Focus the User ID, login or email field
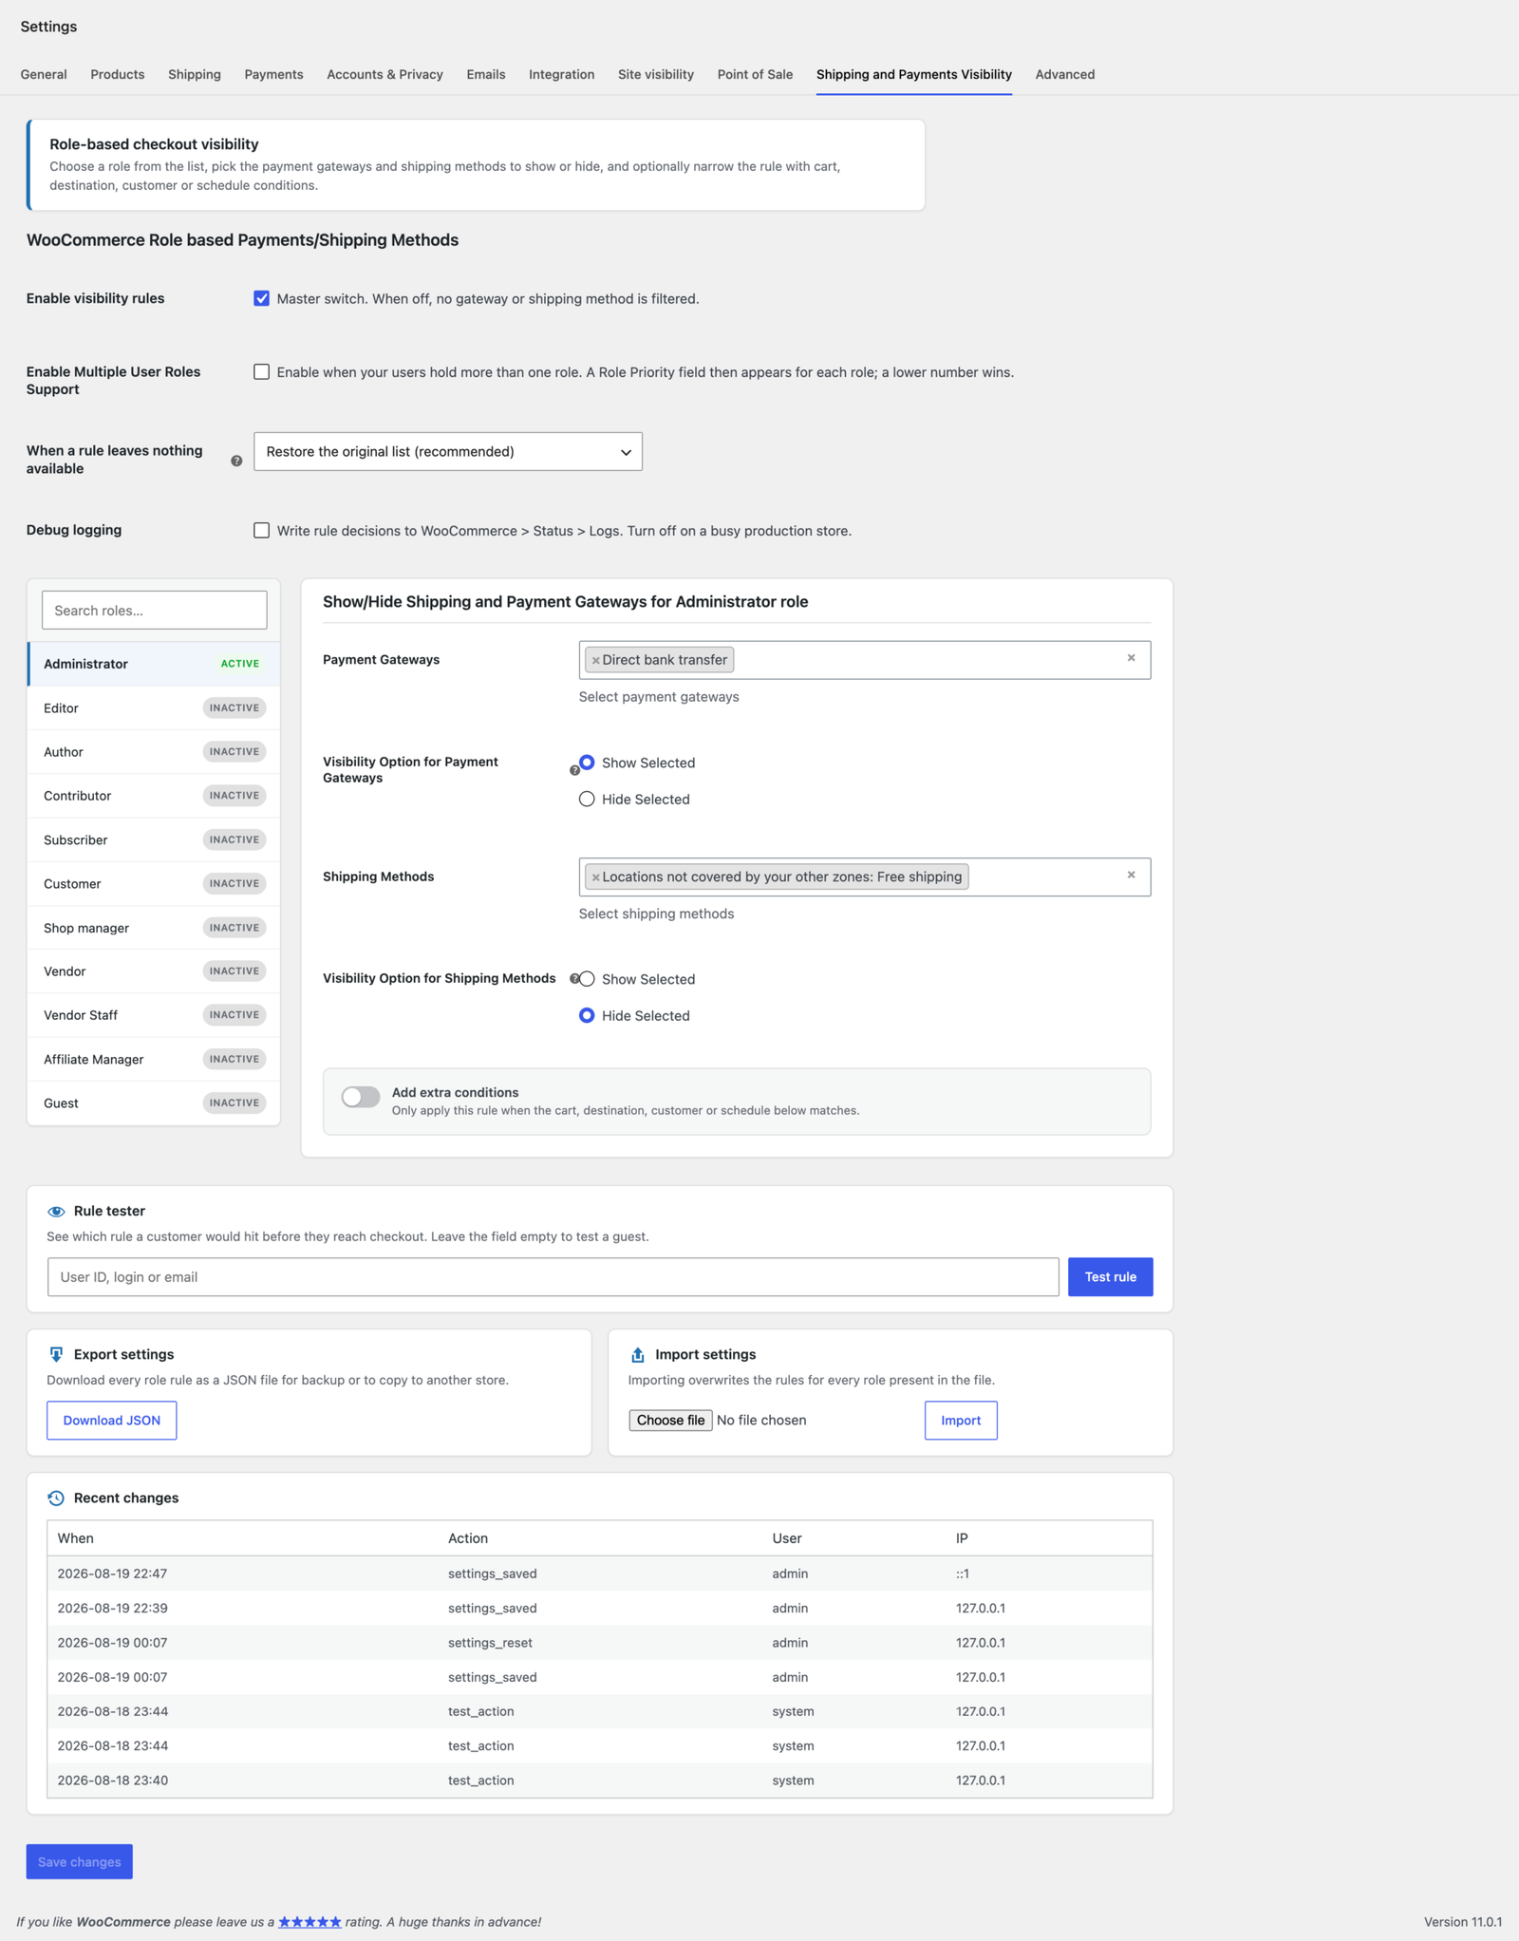 553,1277
